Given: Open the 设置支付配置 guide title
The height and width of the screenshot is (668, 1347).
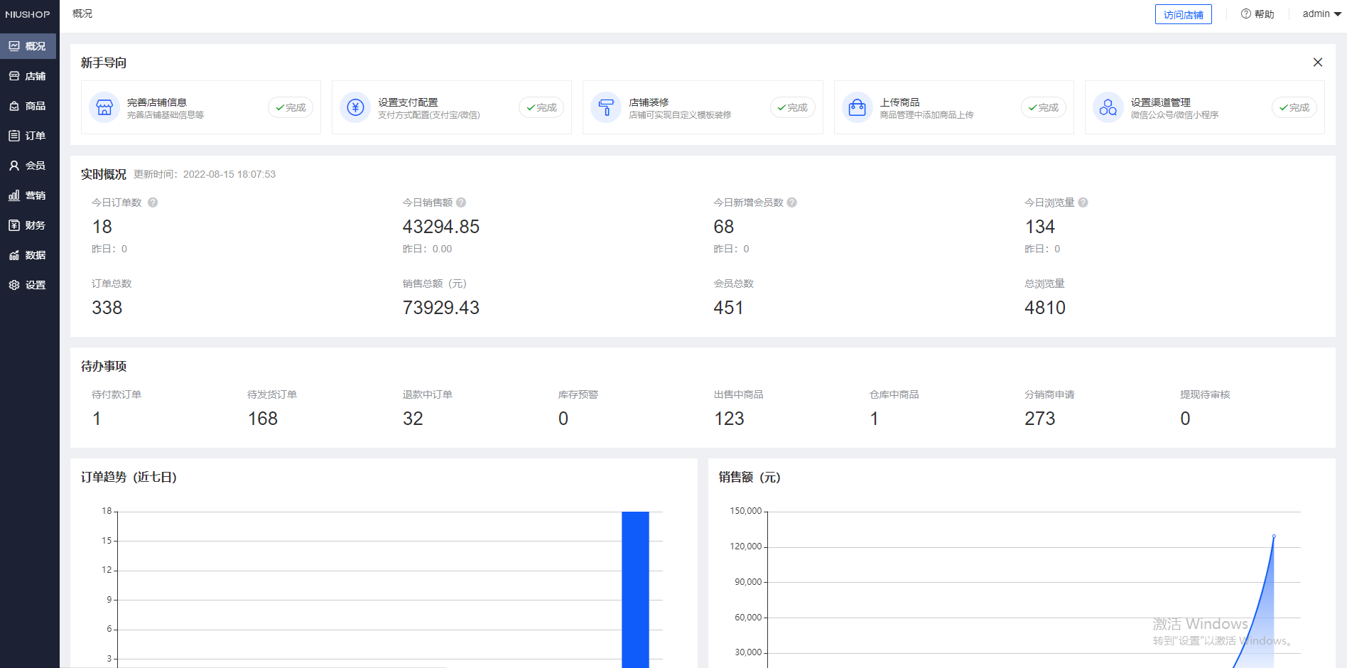Looking at the screenshot, I should tap(408, 102).
